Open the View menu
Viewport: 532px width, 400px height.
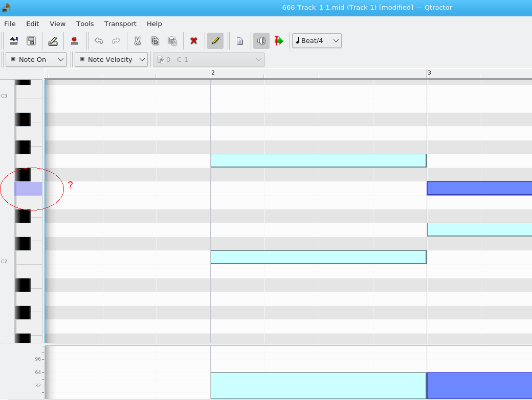[58, 23]
